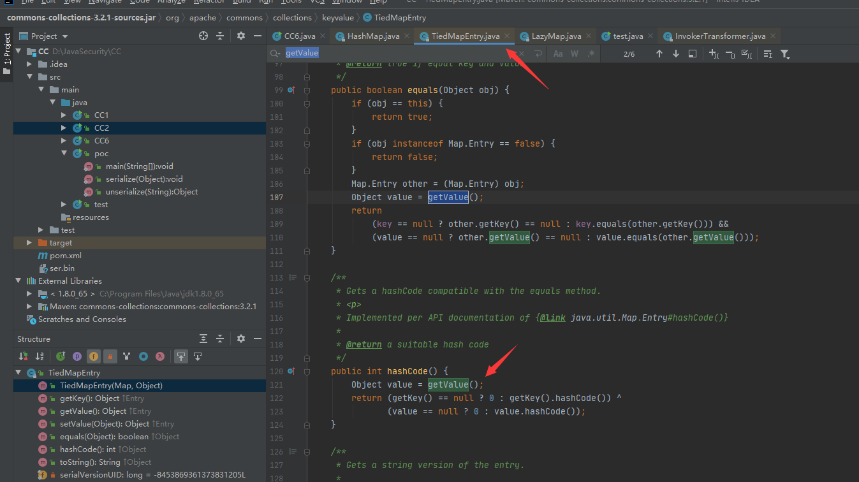Click override gutter icon beside hashCode method
859x482 pixels.
point(291,371)
